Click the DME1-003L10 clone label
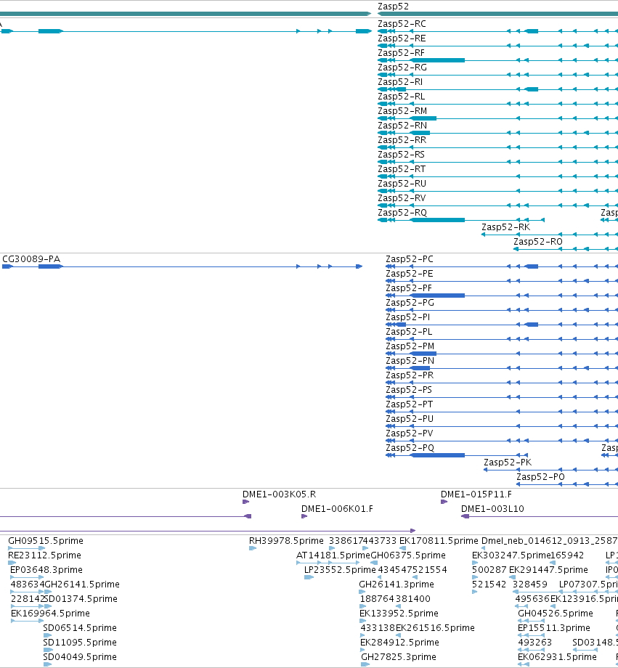Image resolution: width=618 pixels, height=668 pixels. (492, 509)
